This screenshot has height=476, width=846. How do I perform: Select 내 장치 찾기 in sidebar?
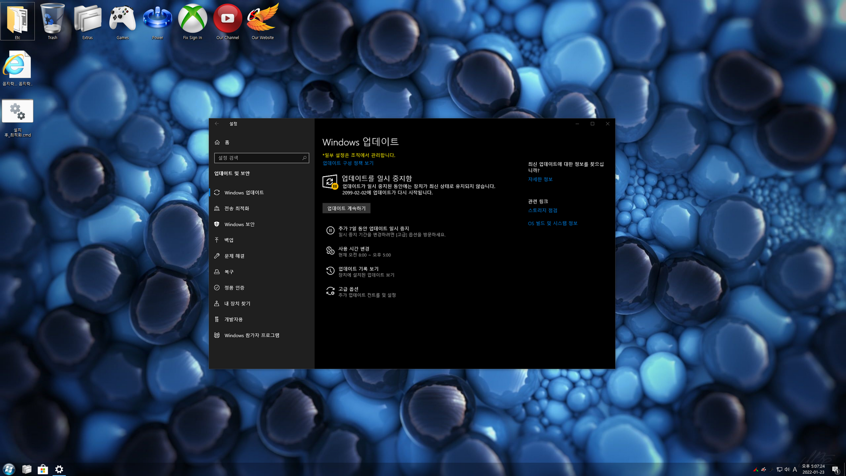(x=262, y=304)
